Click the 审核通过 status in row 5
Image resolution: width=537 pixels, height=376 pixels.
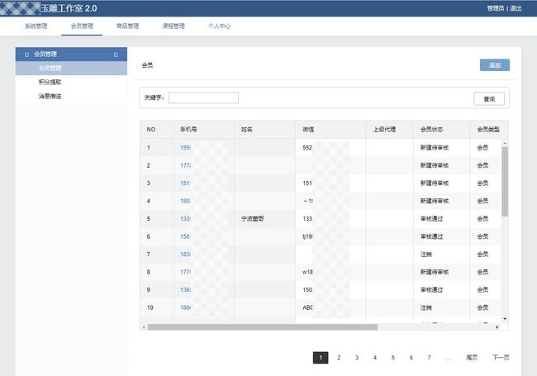[431, 219]
